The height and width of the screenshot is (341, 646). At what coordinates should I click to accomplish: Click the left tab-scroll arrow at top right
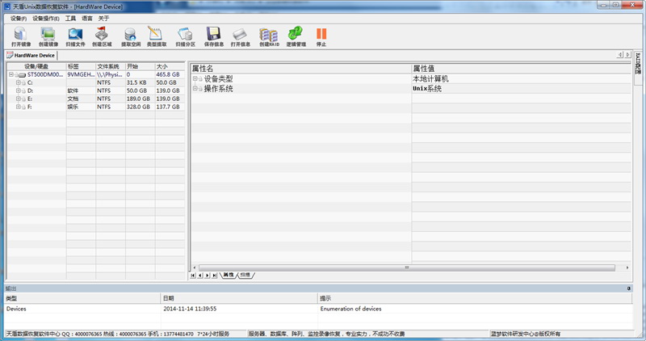tap(619, 55)
